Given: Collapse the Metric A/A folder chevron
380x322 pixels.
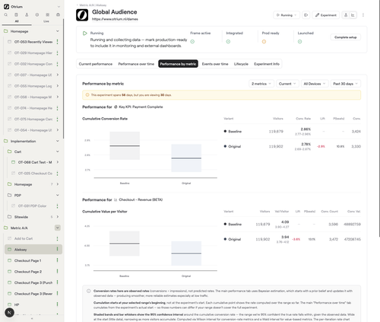Looking at the screenshot, I should 58,228.
